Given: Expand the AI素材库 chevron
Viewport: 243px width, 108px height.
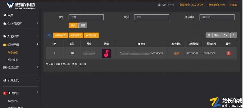Looking at the screenshot, I should (37, 36).
